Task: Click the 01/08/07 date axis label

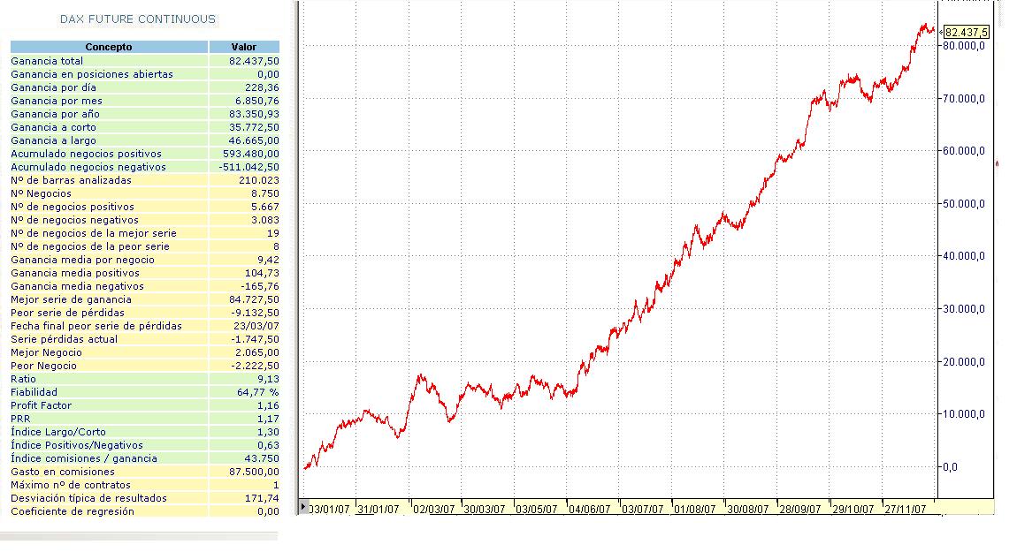Action: (694, 510)
